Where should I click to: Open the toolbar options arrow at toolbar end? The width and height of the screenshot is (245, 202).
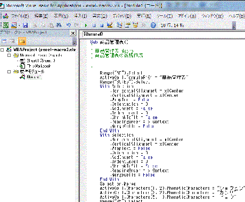[234, 26]
